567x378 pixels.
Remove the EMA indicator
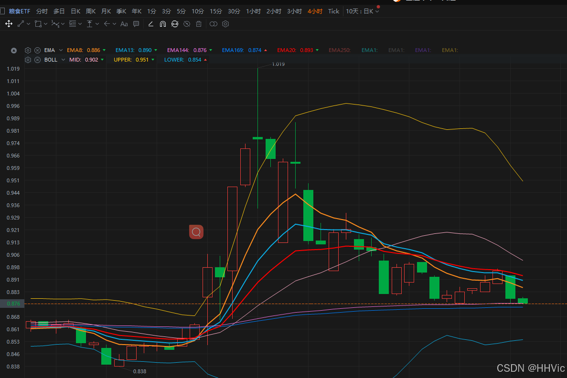click(37, 50)
